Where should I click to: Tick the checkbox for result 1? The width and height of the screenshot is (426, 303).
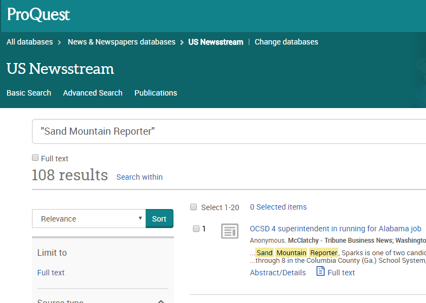coord(196,229)
